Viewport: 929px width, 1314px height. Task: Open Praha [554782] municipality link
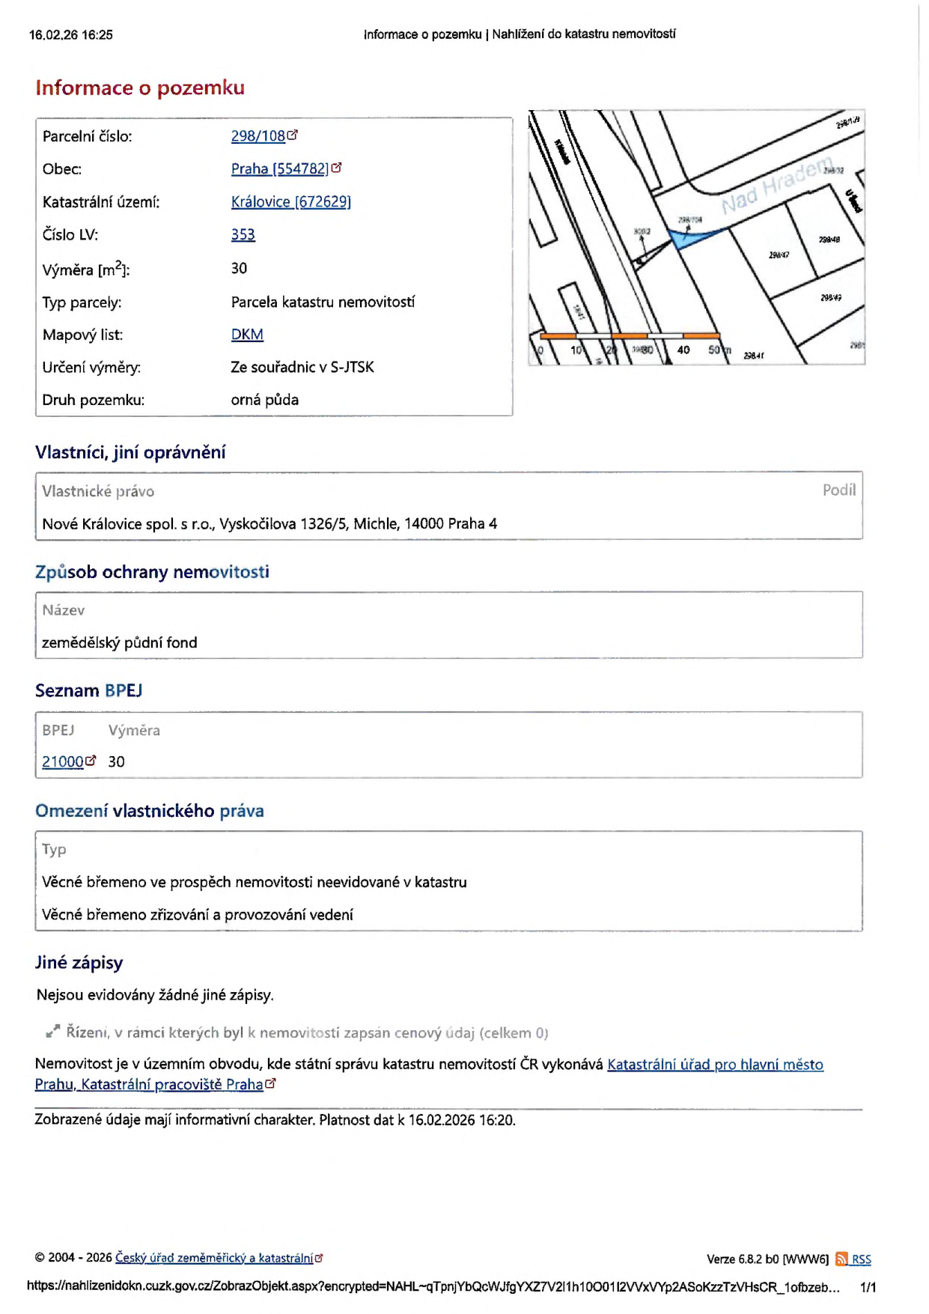(279, 169)
